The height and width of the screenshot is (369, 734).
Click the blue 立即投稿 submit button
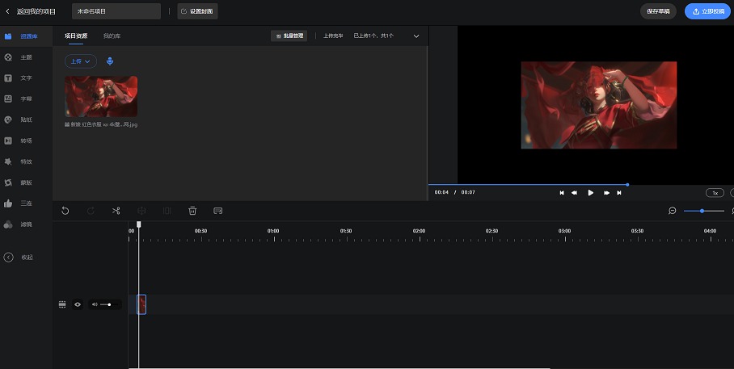pyautogui.click(x=707, y=11)
